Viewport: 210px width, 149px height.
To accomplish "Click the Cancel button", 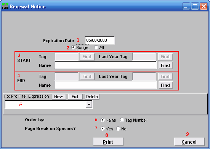I will 189,142.
